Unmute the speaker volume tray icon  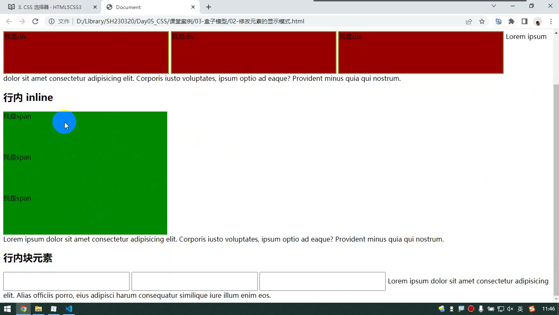pyautogui.click(x=510, y=309)
